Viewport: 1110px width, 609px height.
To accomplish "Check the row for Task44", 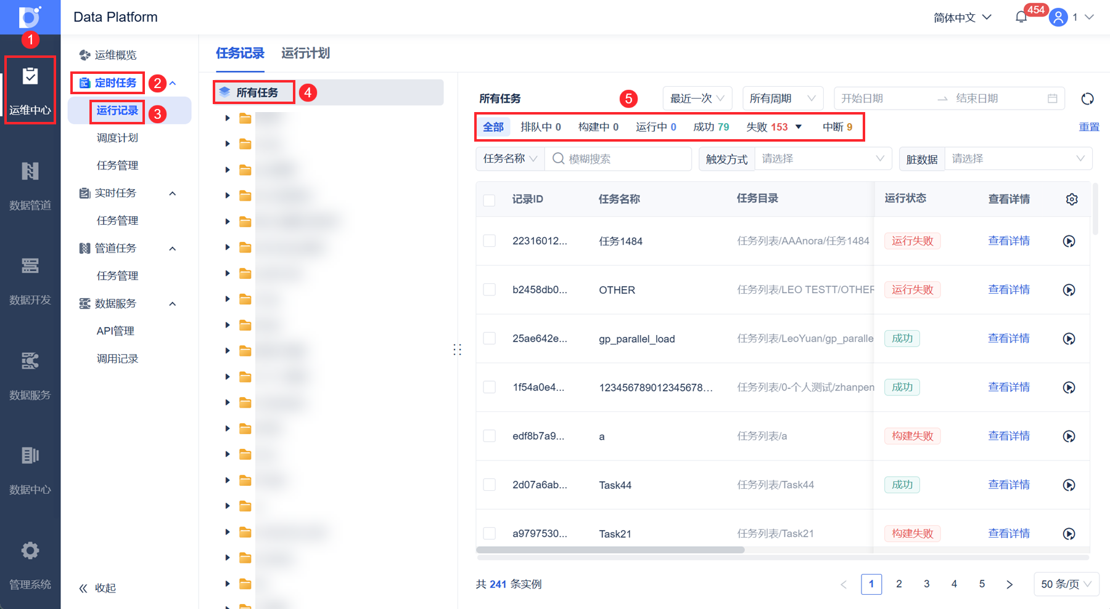I will (489, 485).
